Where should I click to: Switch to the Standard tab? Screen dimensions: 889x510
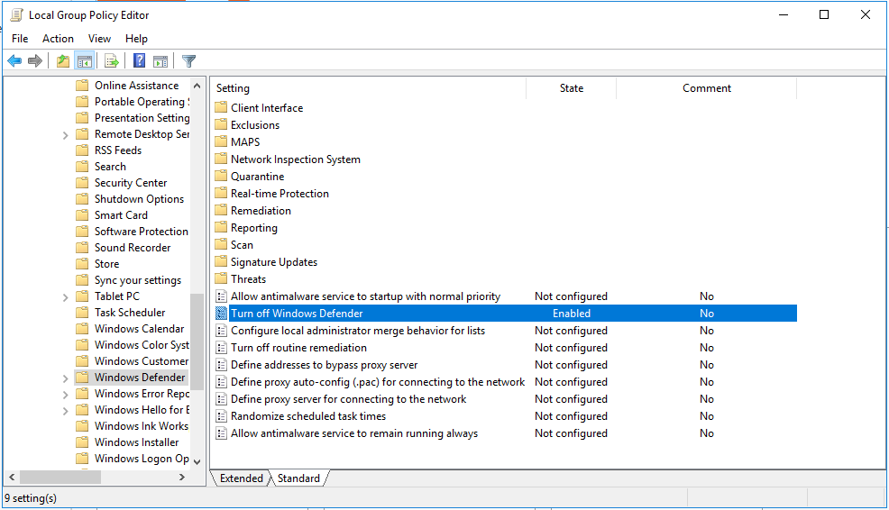pyautogui.click(x=298, y=478)
